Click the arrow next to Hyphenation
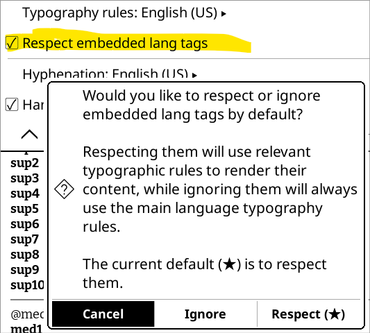Screen dimensions: 370x333 pyautogui.click(x=194, y=76)
